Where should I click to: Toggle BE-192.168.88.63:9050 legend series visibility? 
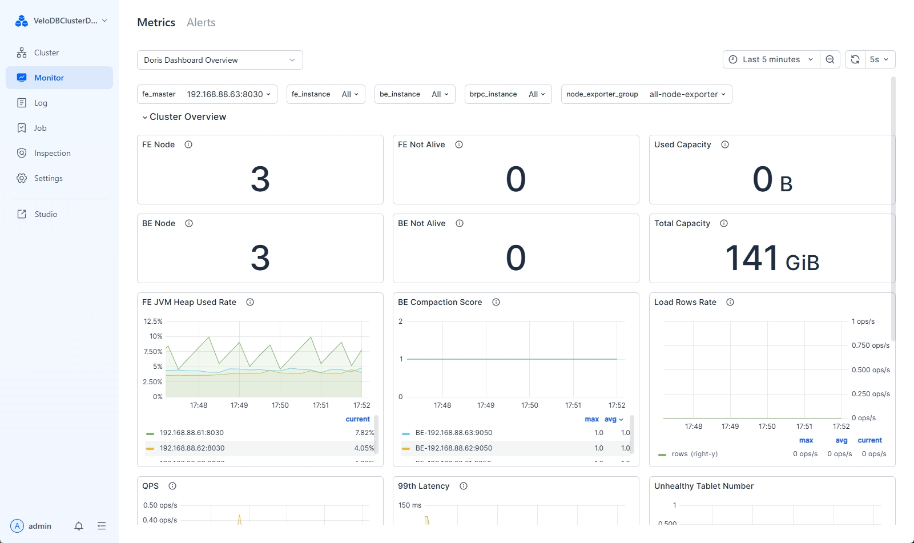pos(453,433)
